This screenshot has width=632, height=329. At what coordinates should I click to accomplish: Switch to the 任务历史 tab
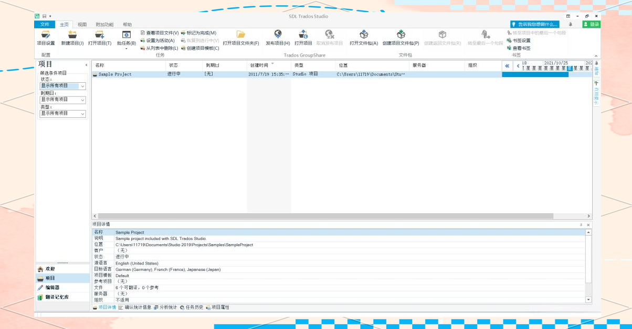pyautogui.click(x=192, y=308)
